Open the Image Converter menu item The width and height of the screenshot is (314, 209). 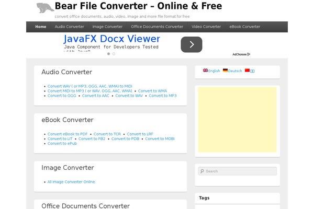(107, 27)
